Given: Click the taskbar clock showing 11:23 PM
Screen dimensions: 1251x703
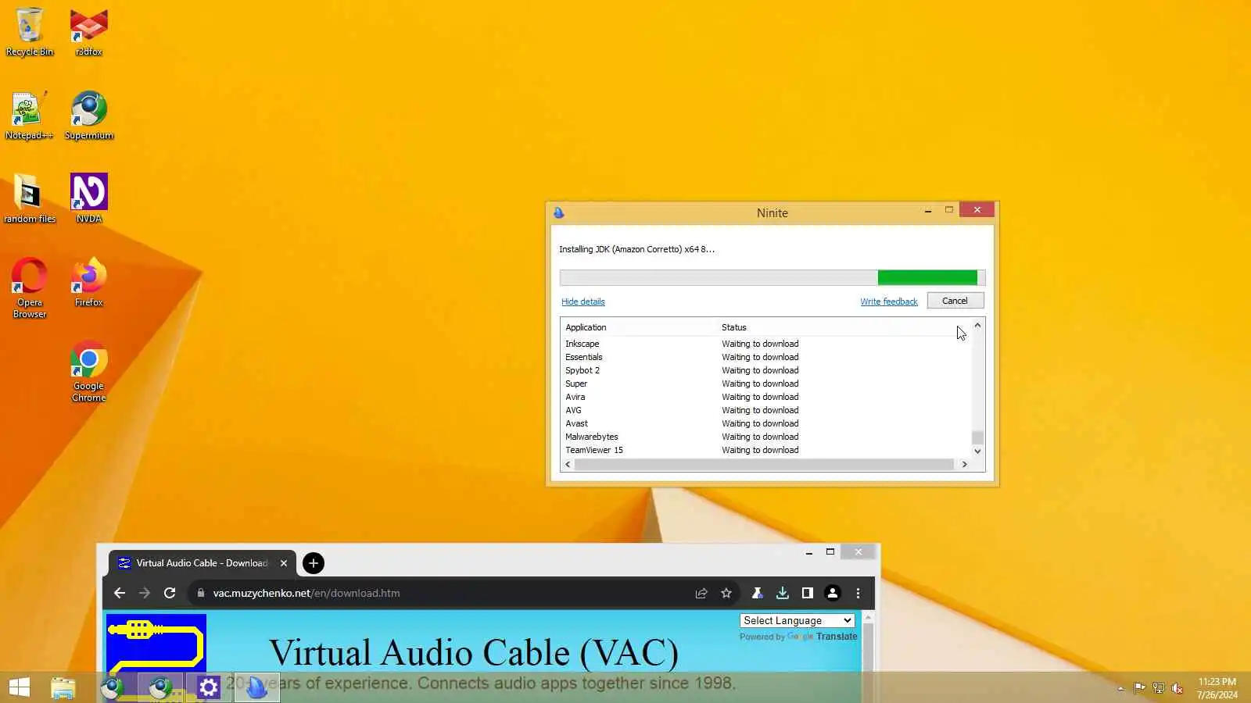Looking at the screenshot, I should 1217,688.
